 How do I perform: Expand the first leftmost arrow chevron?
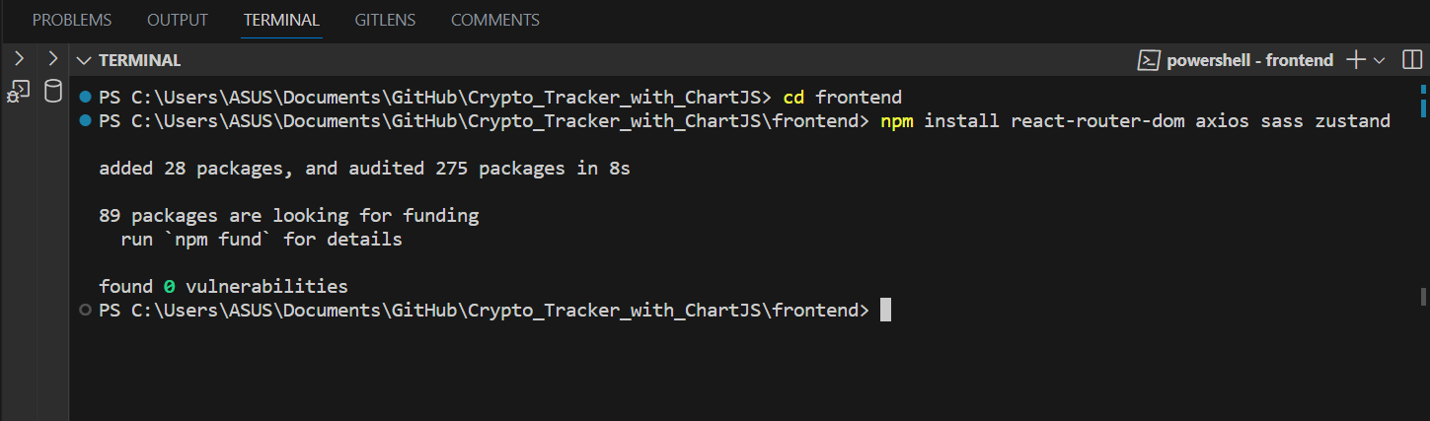click(x=17, y=59)
